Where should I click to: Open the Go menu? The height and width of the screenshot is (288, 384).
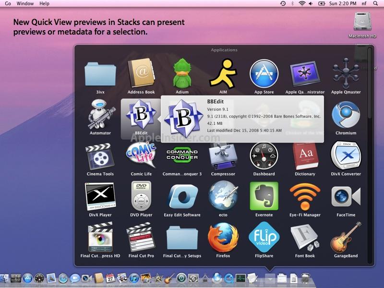click(8, 3)
